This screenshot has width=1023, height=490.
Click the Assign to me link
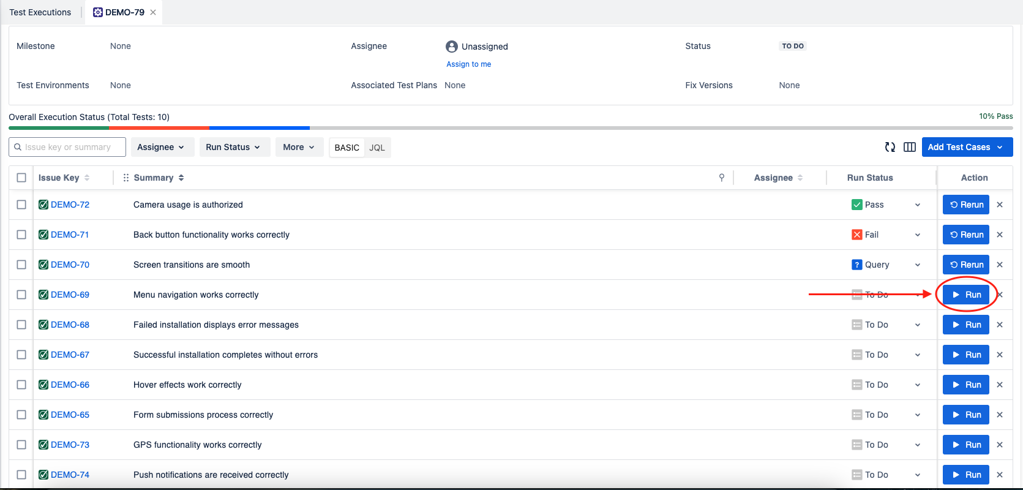point(468,64)
